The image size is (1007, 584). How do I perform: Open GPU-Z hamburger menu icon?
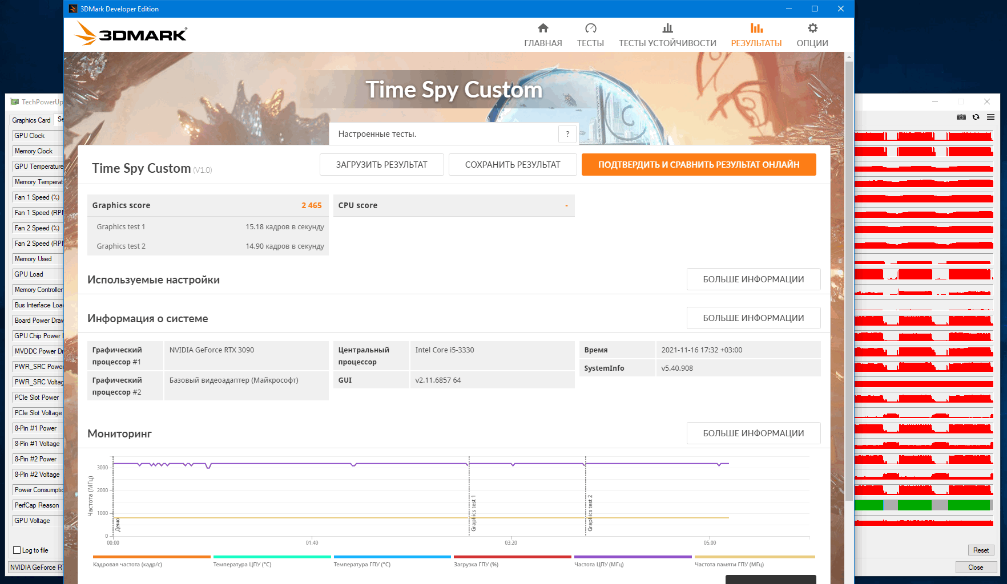click(990, 117)
